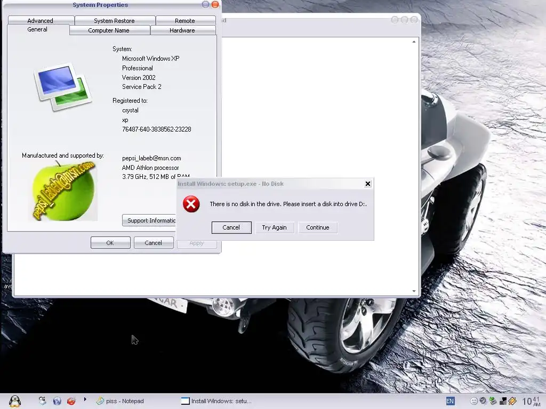This screenshot has width=546, height=409.
Task: Click the Try Again button
Action: (275, 227)
